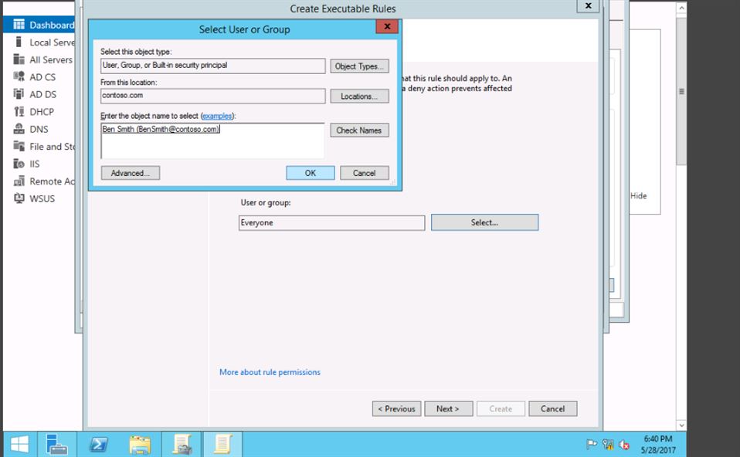740x457 pixels.
Task: Click the Everyone user or group field
Action: 332,222
